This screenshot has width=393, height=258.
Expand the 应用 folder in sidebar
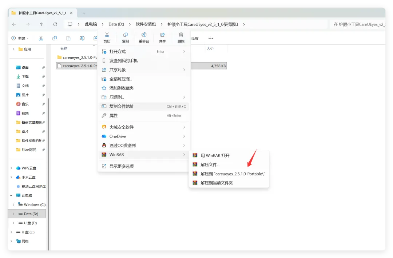coord(13,49)
